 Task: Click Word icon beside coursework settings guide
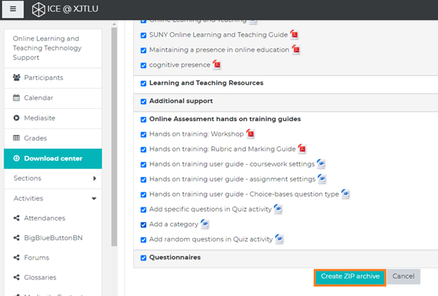322,164
